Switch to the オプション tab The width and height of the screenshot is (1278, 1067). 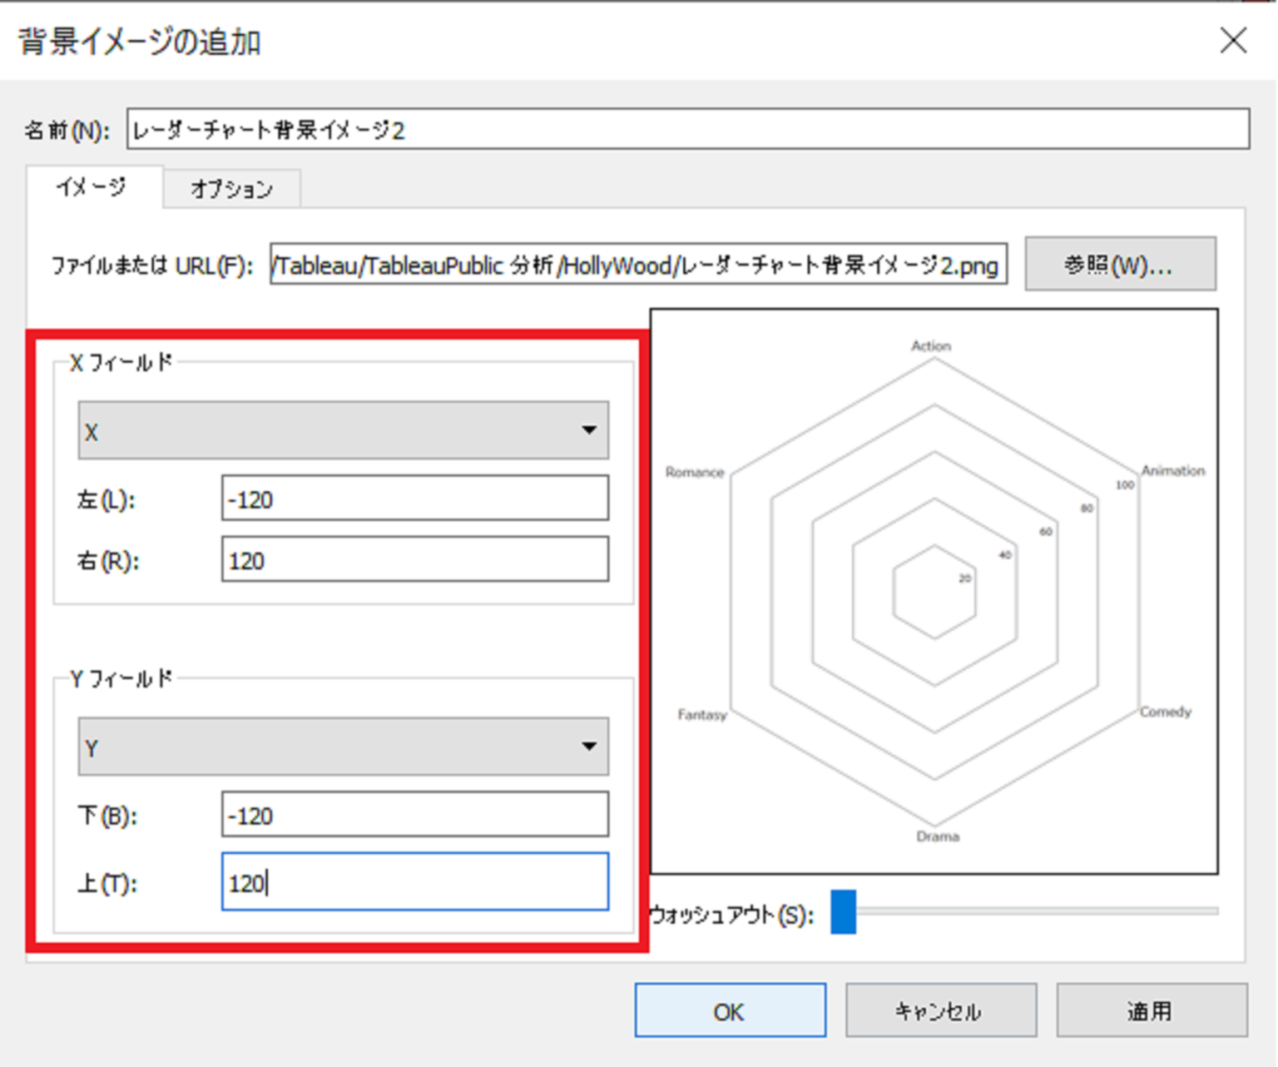(x=231, y=190)
